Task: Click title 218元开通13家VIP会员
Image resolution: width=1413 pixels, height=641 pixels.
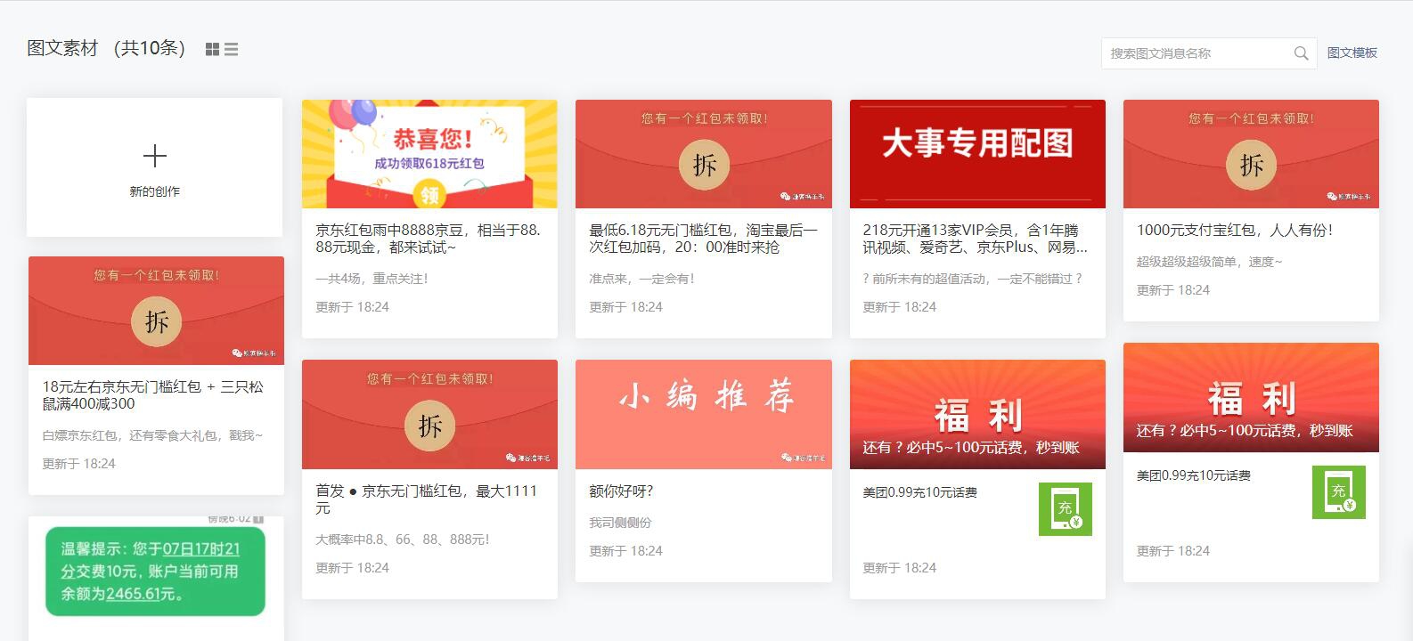Action: (x=975, y=239)
